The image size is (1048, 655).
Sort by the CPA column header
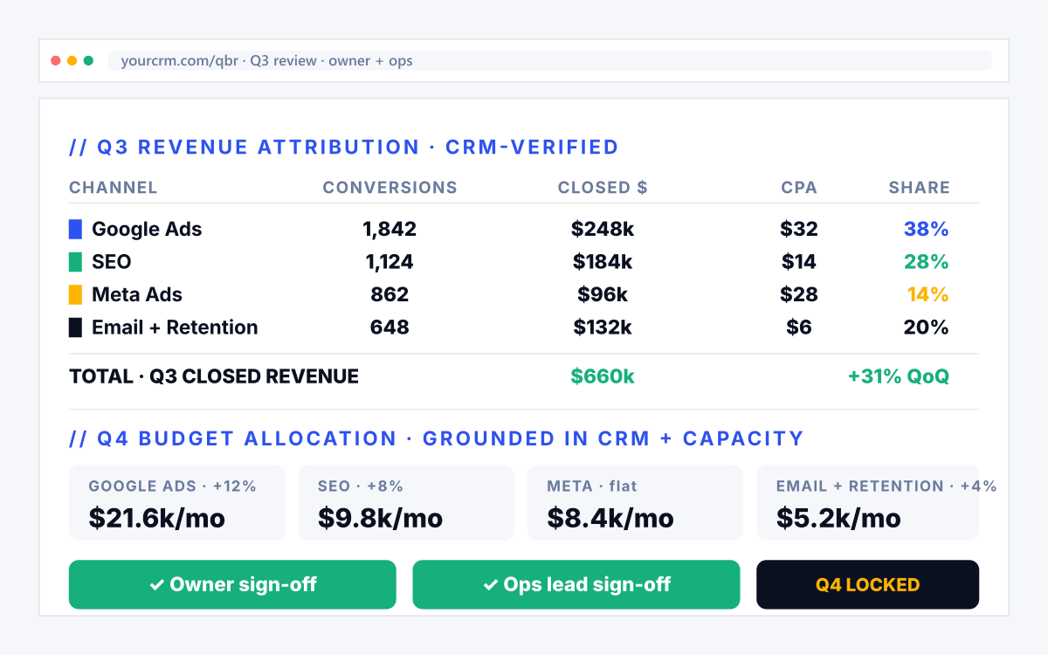(x=799, y=188)
